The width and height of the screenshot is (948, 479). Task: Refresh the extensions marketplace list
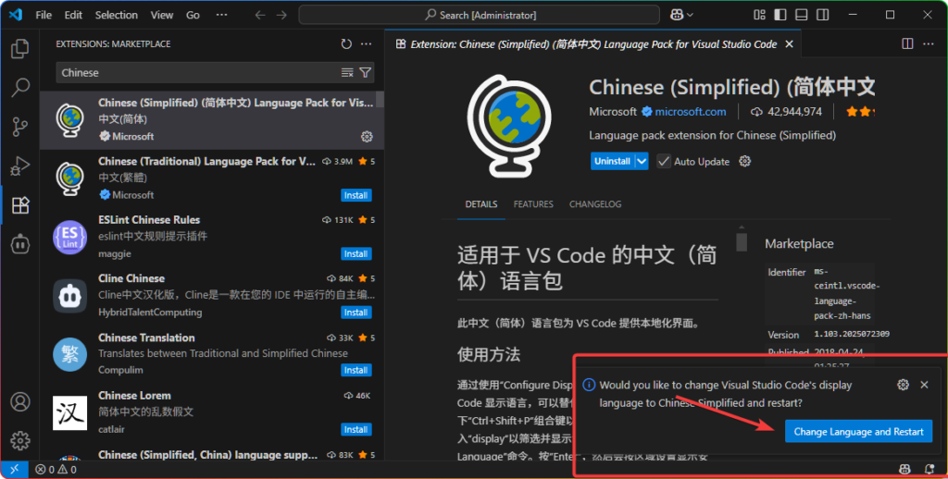[x=346, y=44]
